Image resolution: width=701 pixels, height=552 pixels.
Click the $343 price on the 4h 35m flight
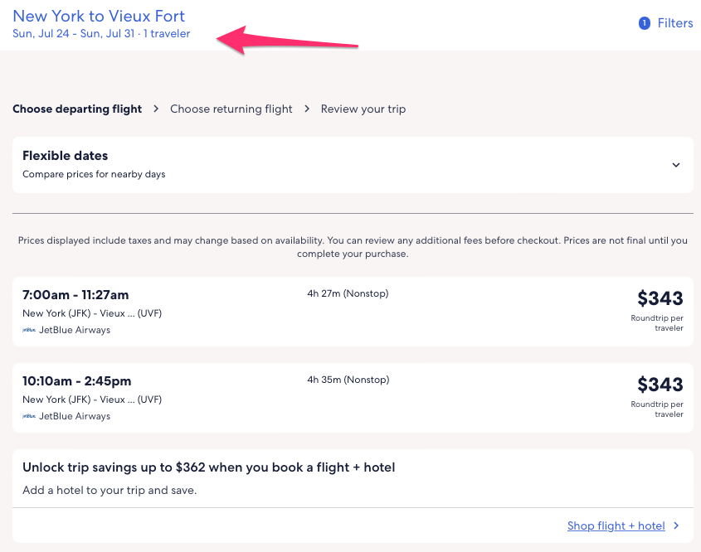click(x=660, y=385)
